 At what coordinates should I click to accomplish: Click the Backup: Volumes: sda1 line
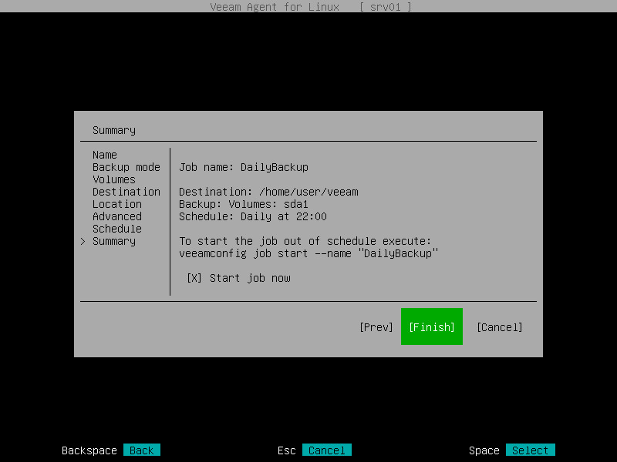[244, 204]
